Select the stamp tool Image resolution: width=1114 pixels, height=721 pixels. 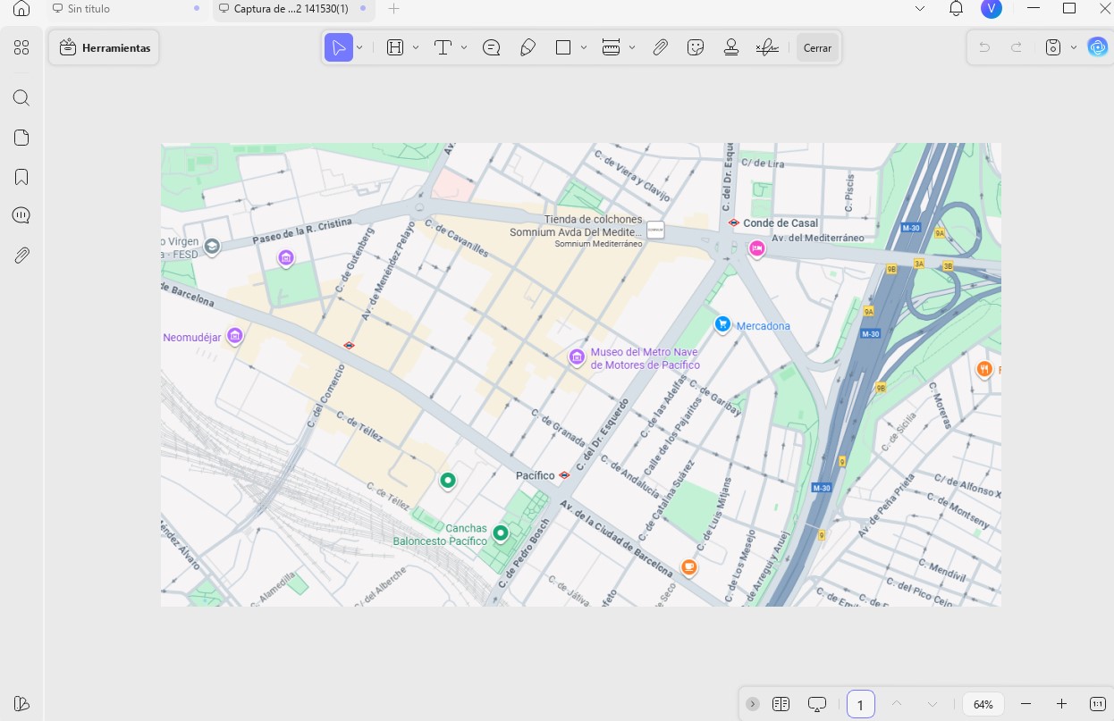tap(731, 48)
